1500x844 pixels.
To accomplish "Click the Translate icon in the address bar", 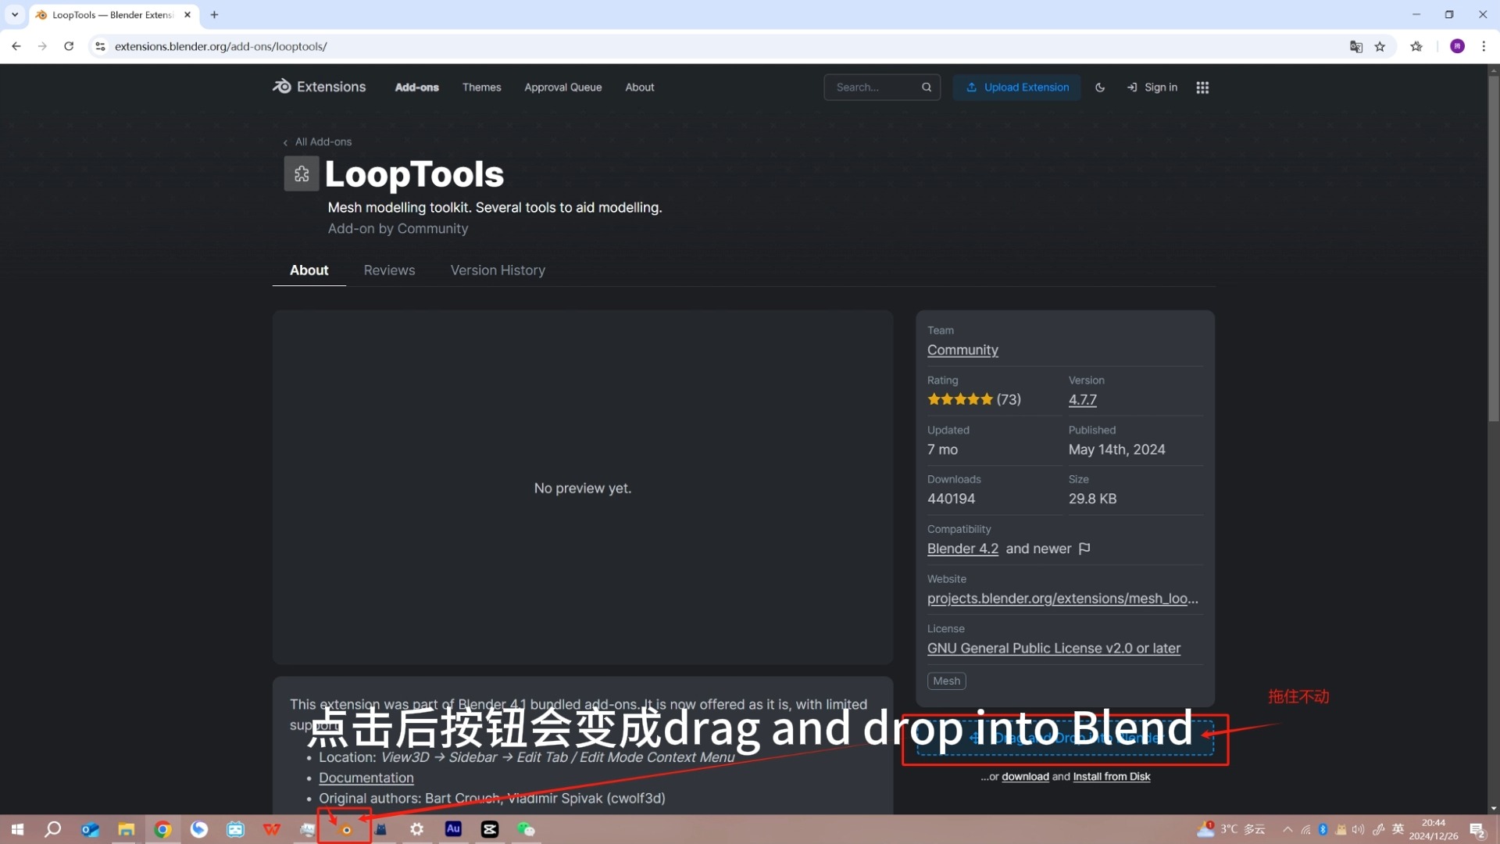I will [1355, 46].
